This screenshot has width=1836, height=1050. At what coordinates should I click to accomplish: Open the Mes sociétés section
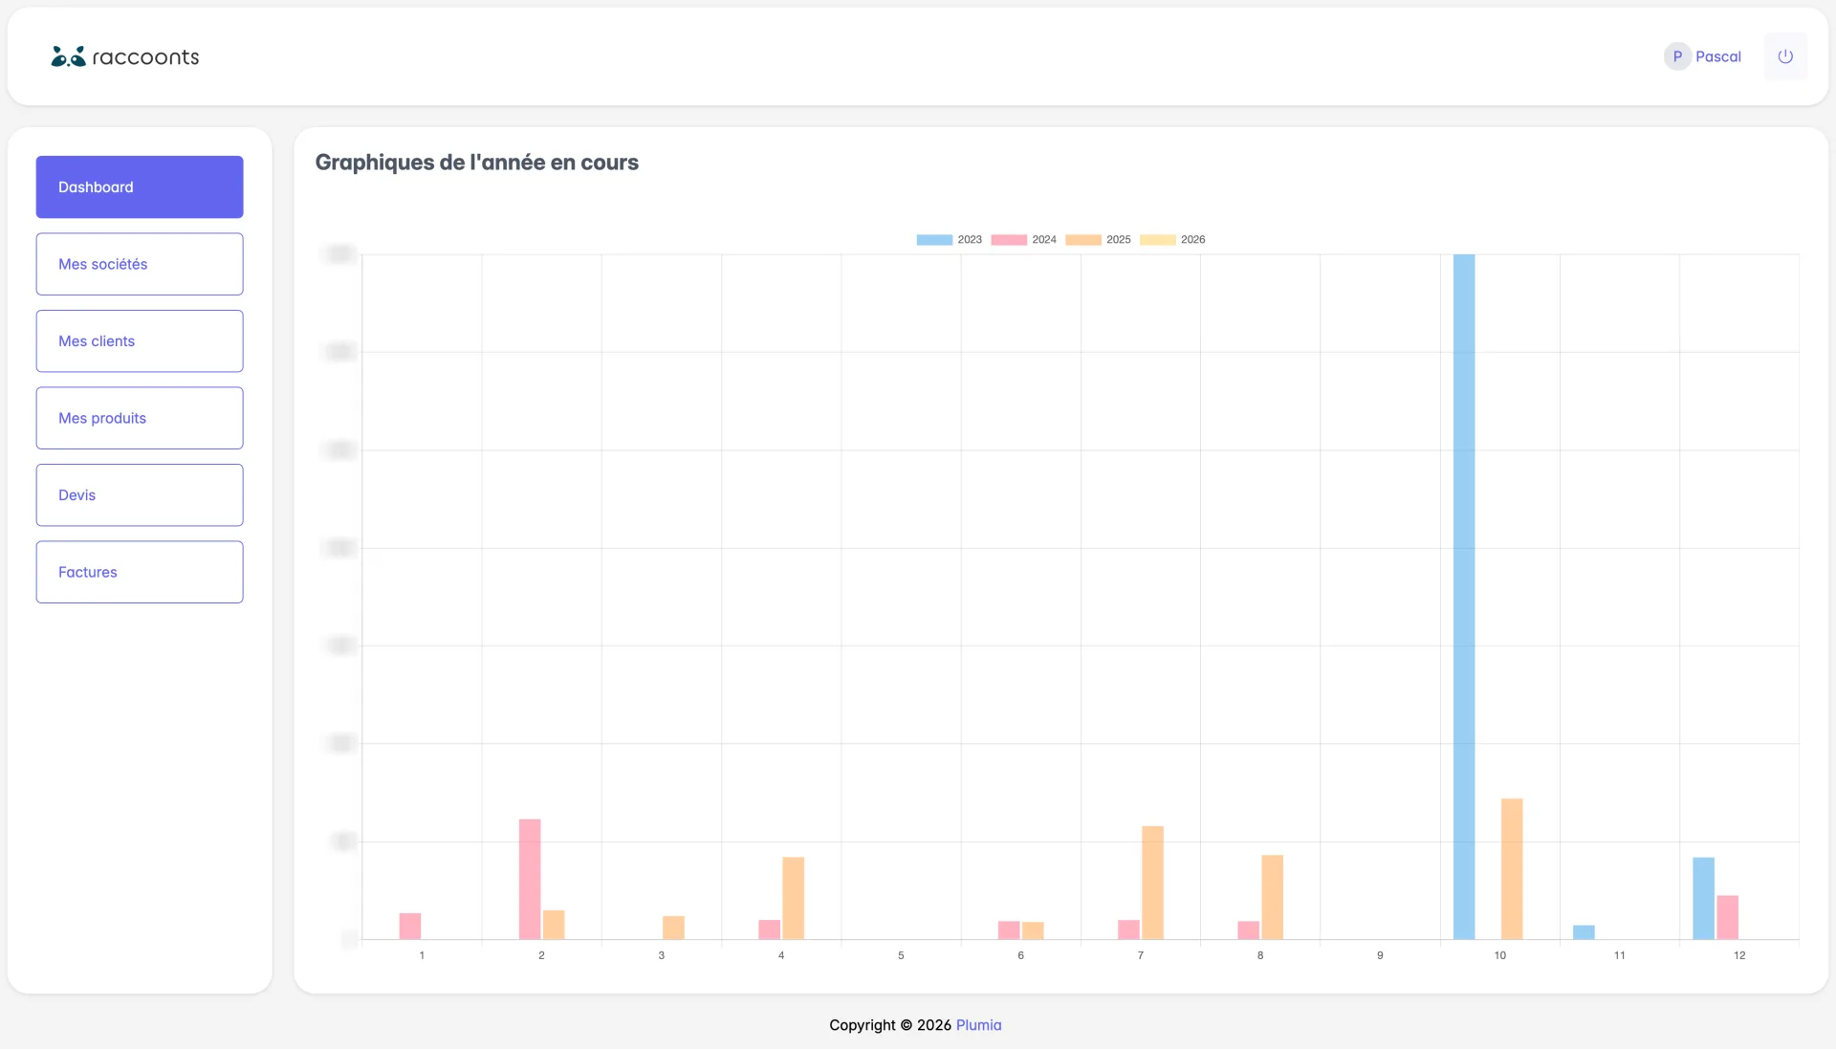[139, 264]
